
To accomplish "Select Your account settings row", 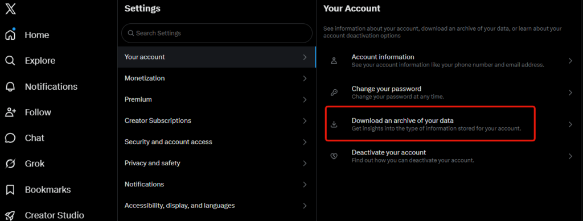I will coord(217,57).
